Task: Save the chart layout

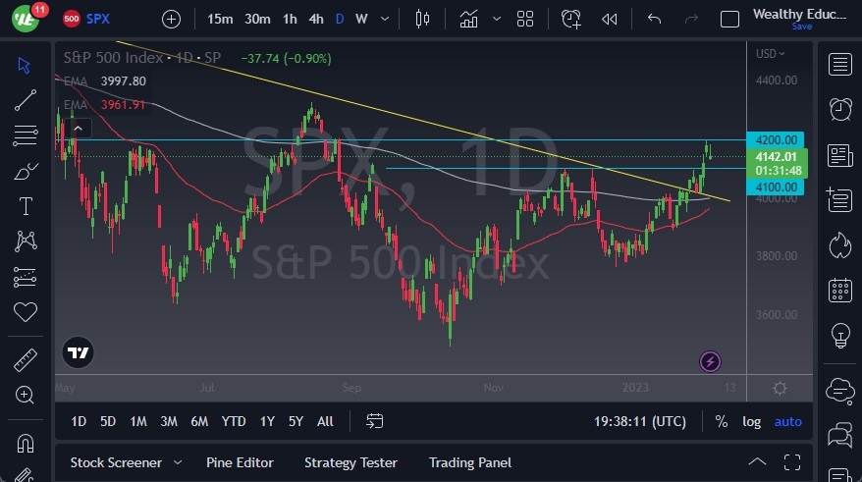Action: tap(801, 27)
